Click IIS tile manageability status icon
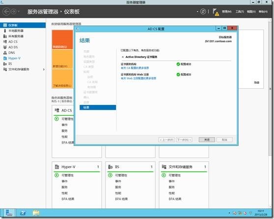 point(110,175)
